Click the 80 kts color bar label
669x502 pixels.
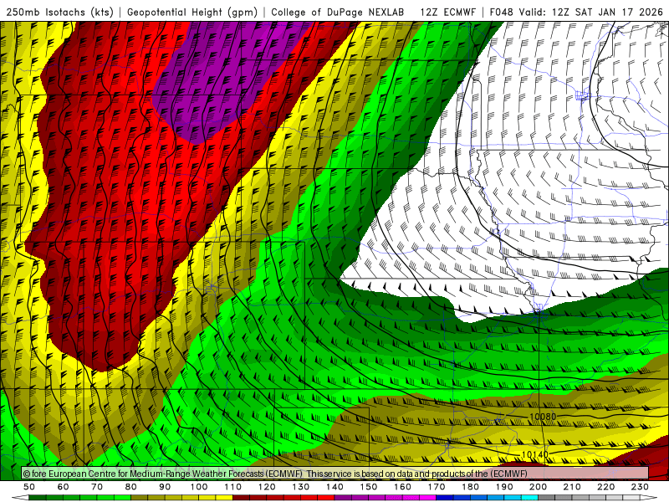(x=131, y=487)
